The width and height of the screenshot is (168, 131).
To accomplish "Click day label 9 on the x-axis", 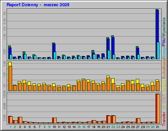I will click(50, 127).
